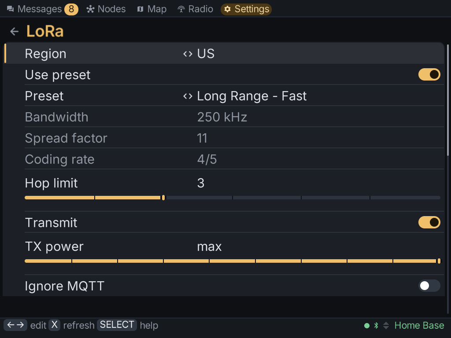451x338 pixels.
Task: Change Region selector arrows next to US
Action: coord(188,54)
